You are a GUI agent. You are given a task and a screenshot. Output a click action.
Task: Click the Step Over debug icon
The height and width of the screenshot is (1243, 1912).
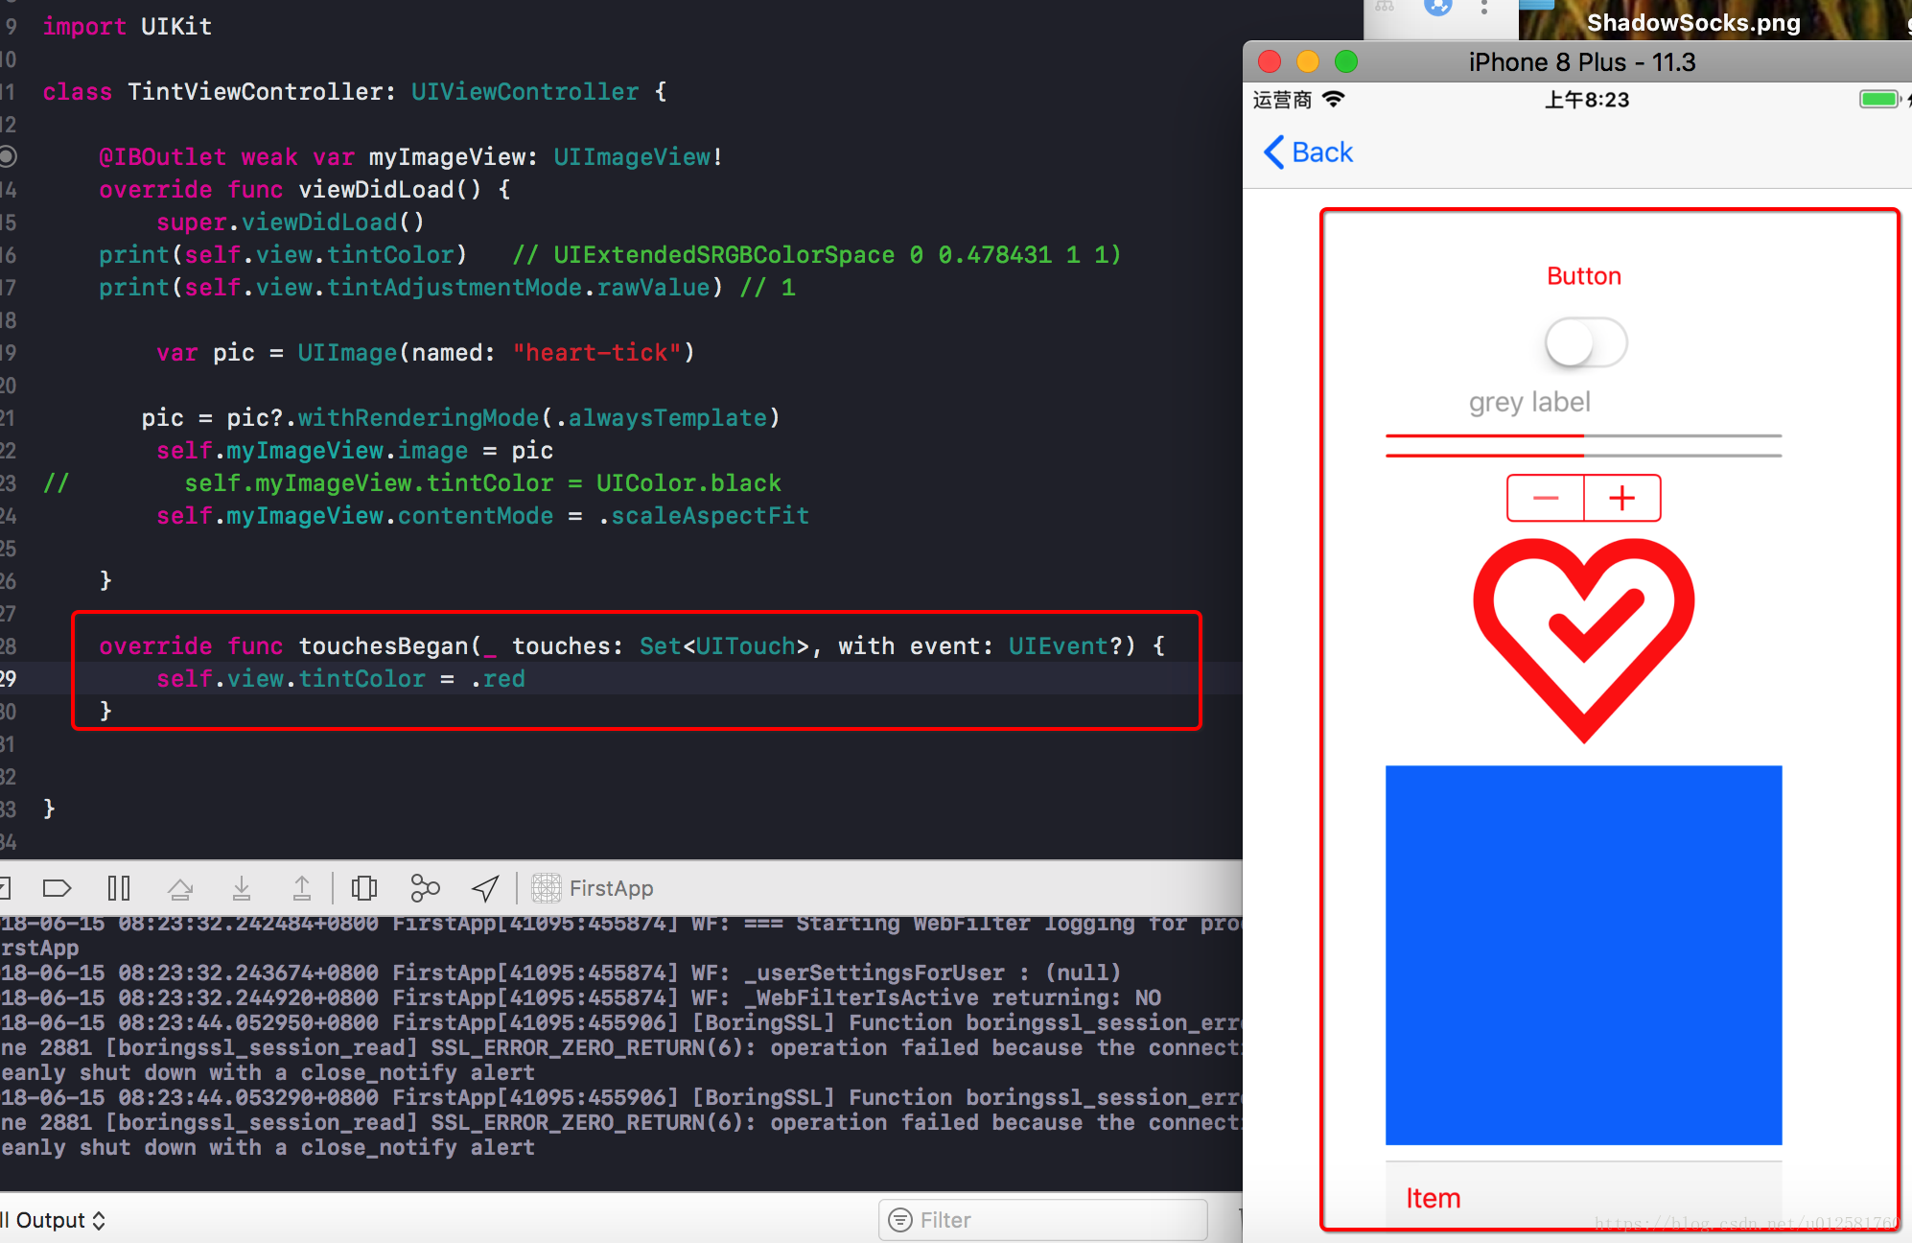coord(180,888)
